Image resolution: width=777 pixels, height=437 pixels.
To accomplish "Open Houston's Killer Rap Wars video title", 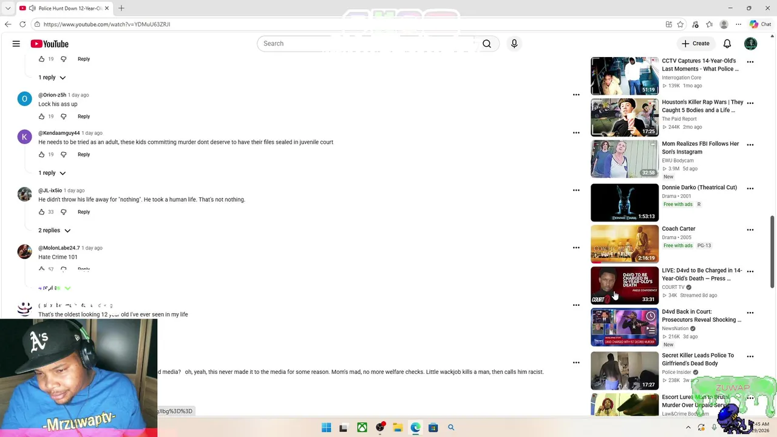I will point(702,106).
